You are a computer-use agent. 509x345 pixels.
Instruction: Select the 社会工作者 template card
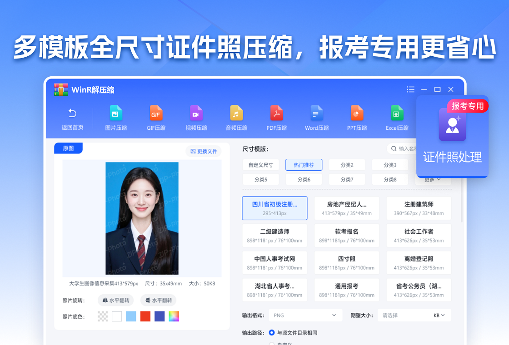point(419,236)
